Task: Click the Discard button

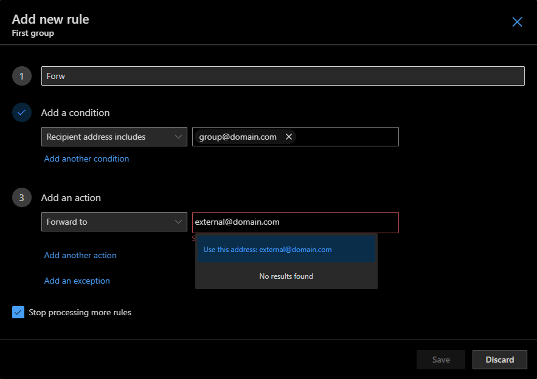Action: [499, 359]
